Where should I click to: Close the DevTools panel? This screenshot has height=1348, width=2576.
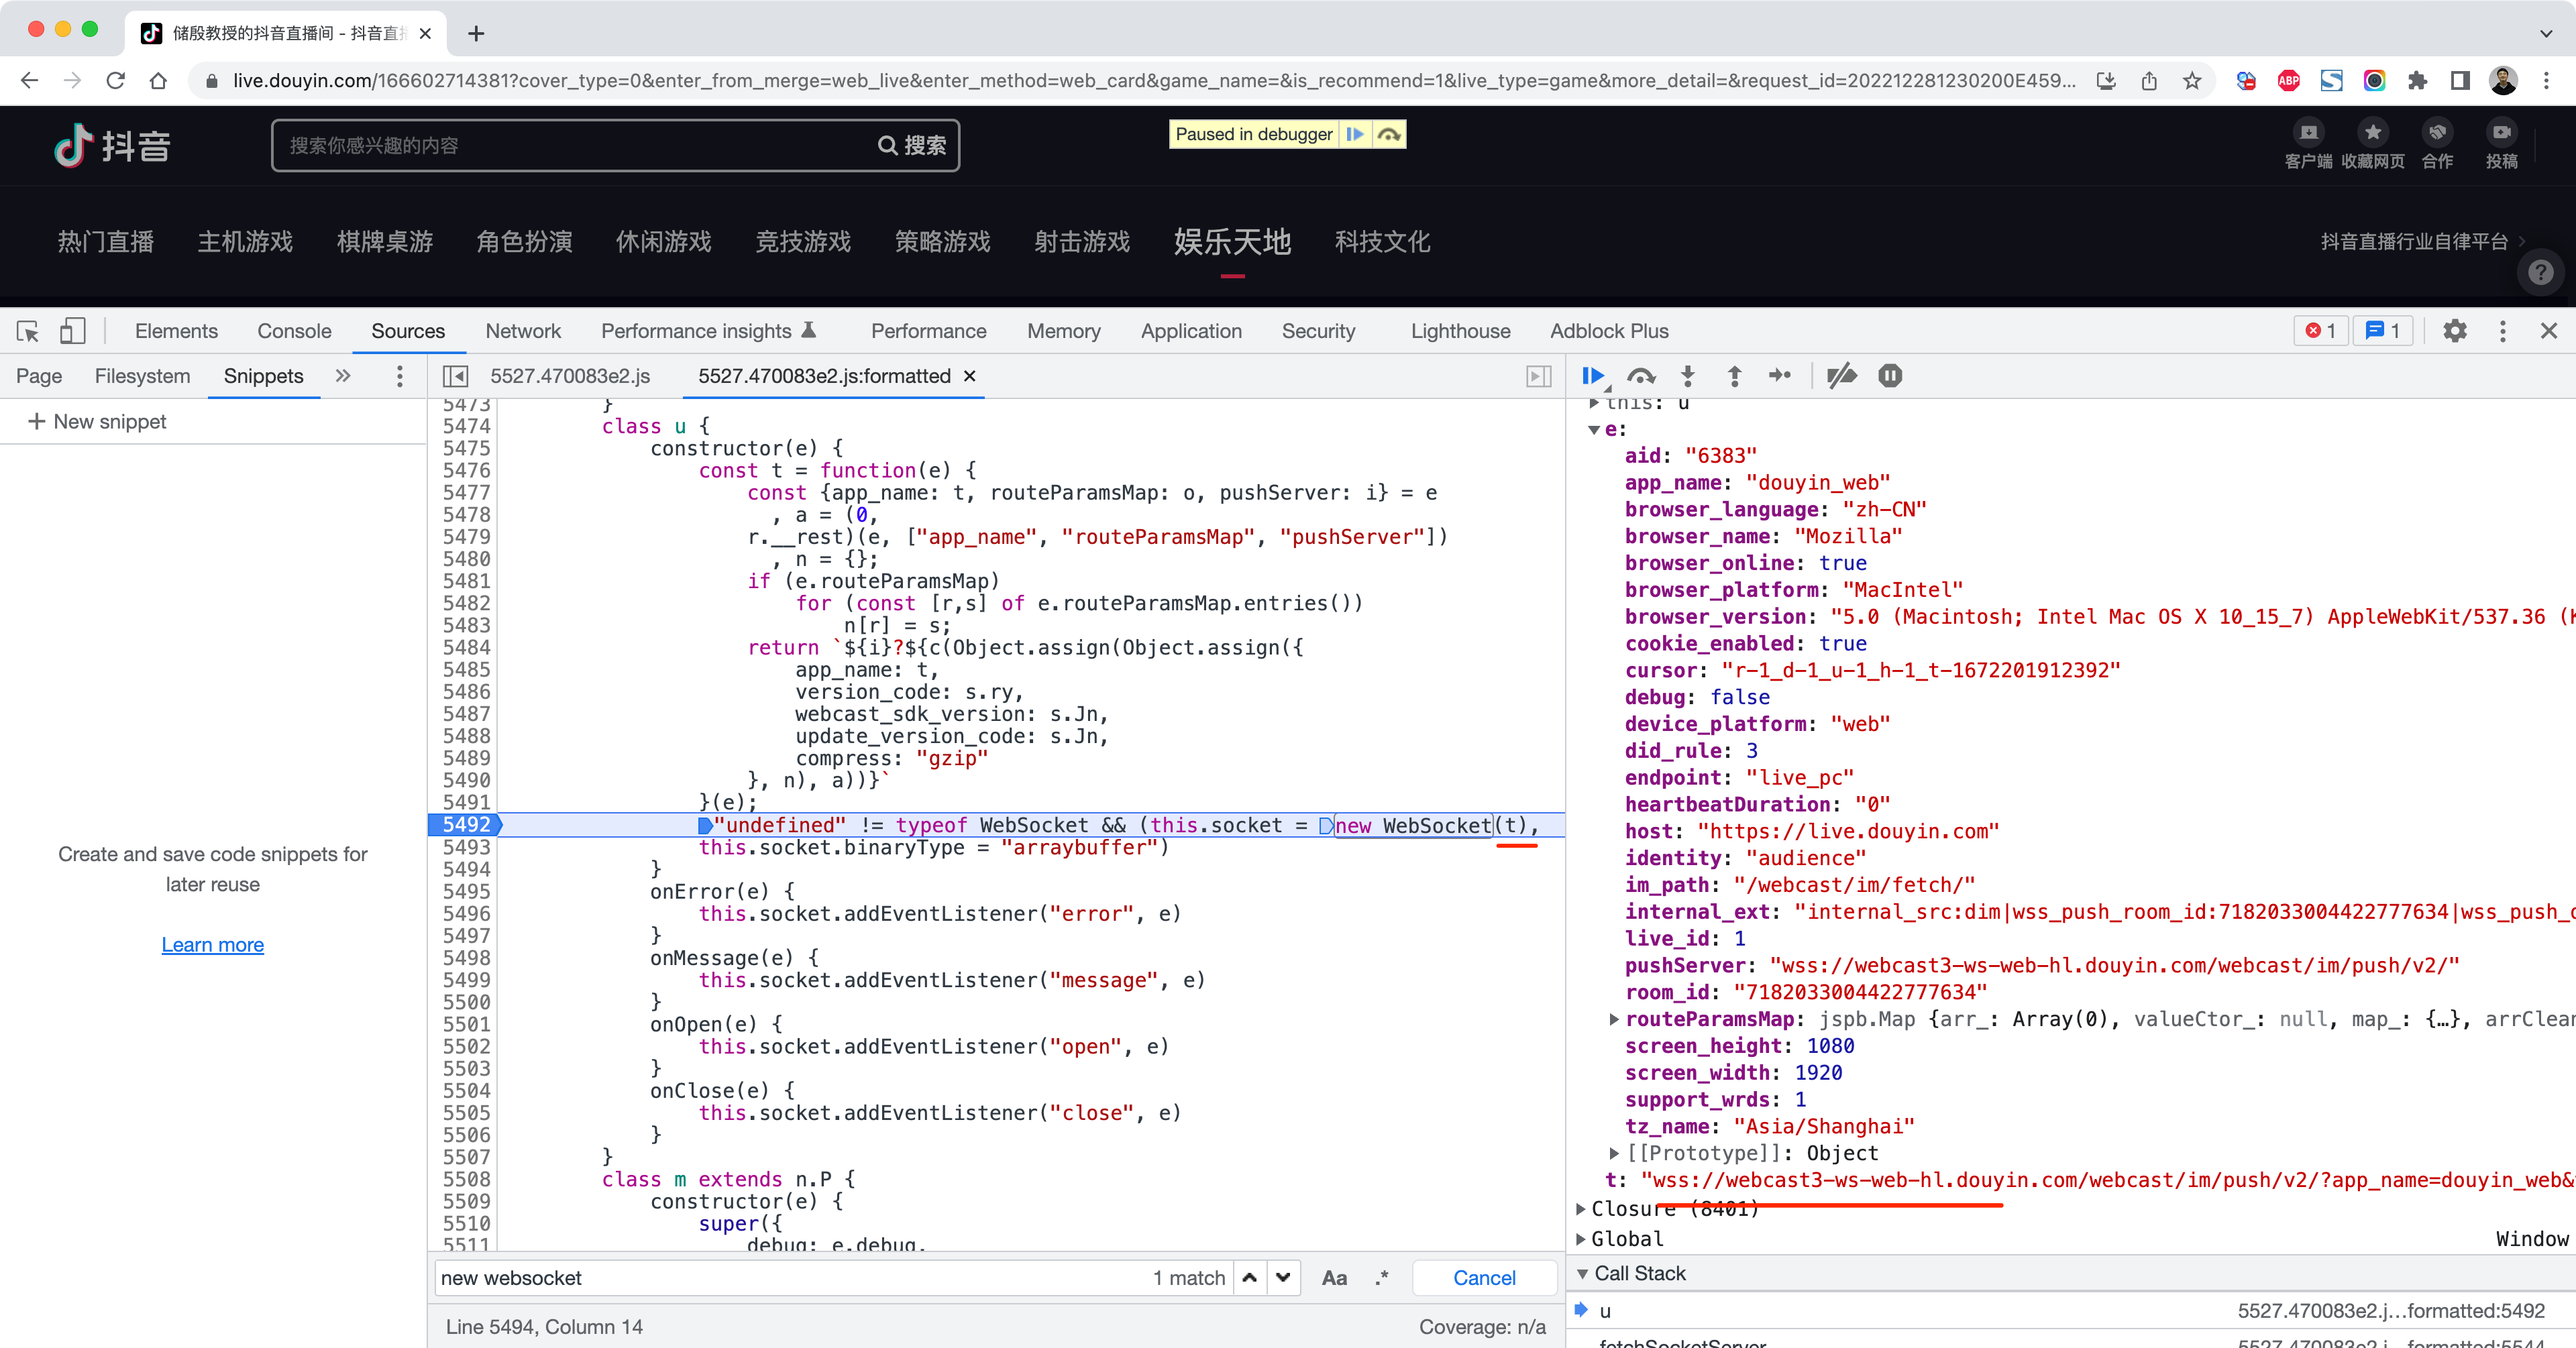click(x=2549, y=331)
